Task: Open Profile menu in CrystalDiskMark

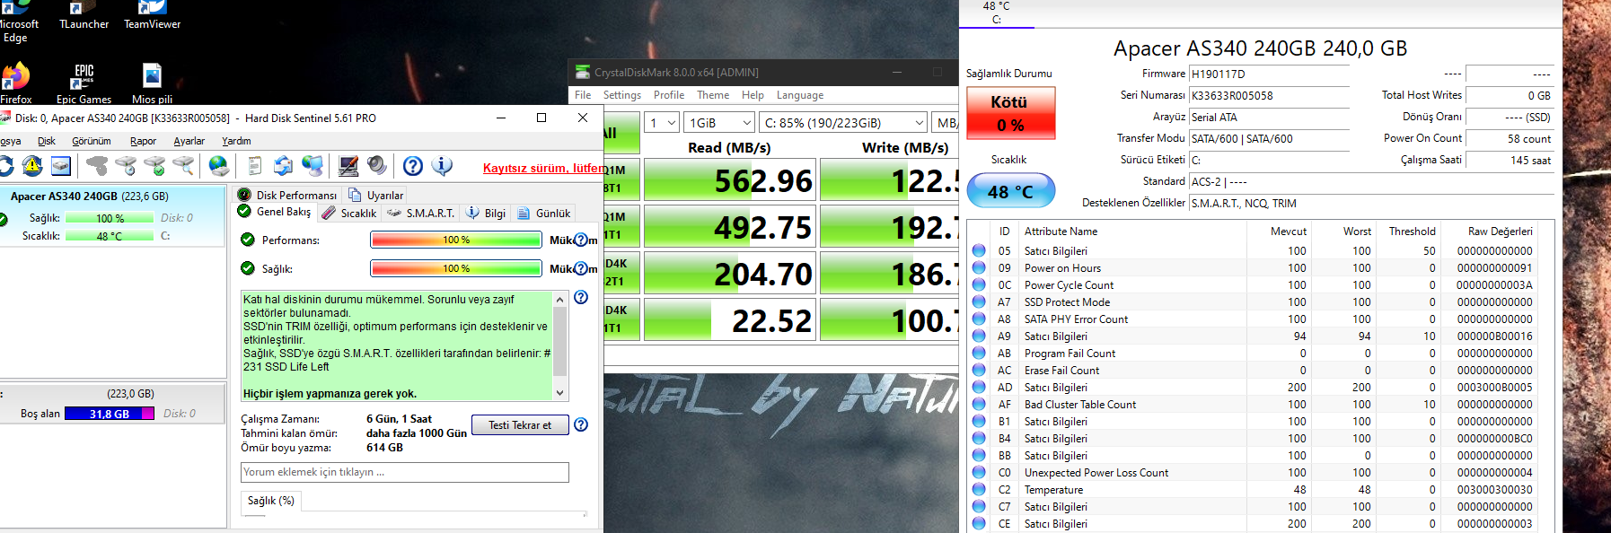Action: pyautogui.click(x=669, y=95)
